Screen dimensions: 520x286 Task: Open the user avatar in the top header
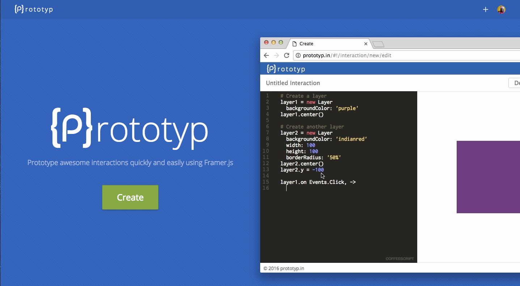coord(501,9)
